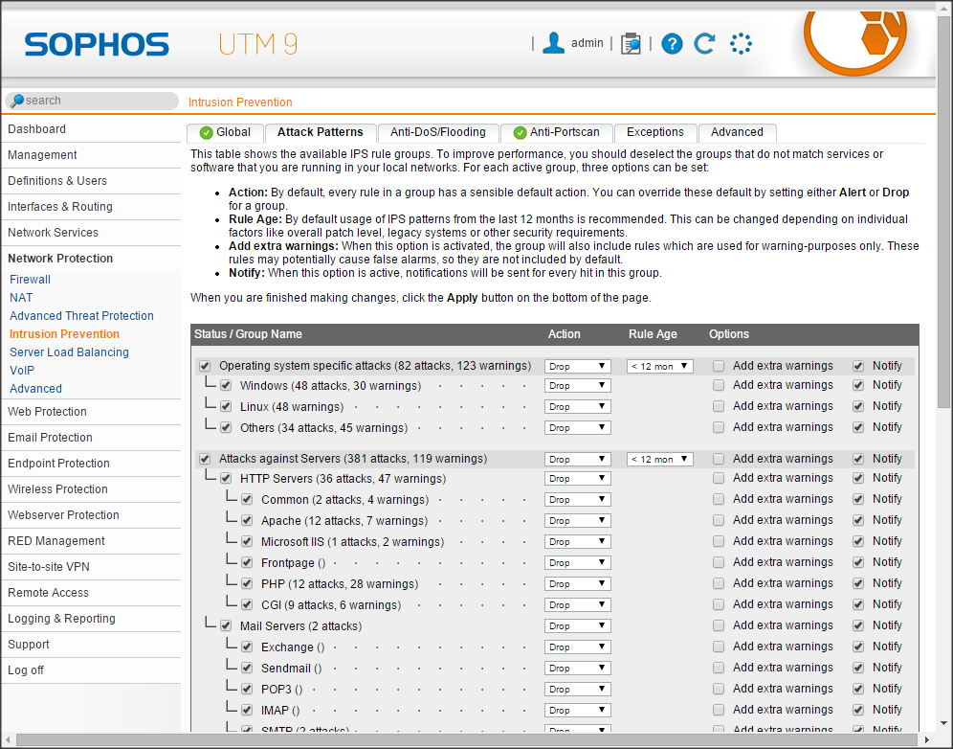The width and height of the screenshot is (953, 749).
Task: Uncheck the Windows attacks group checkbox
Action: pyautogui.click(x=226, y=386)
